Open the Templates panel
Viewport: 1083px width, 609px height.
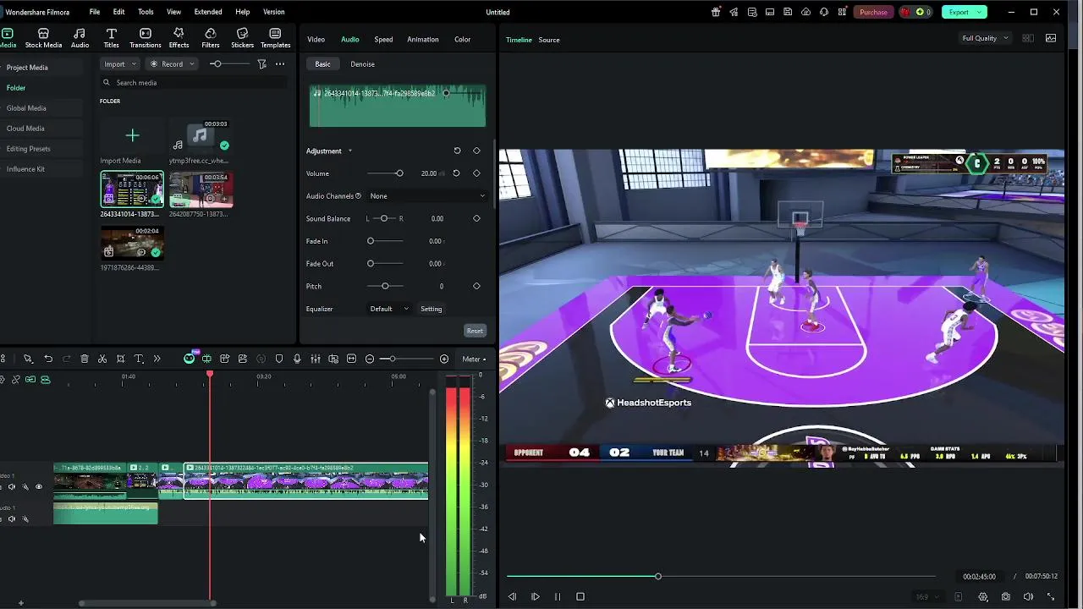click(x=275, y=38)
